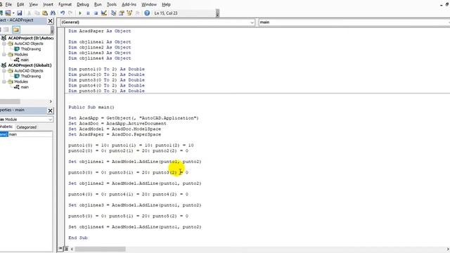This screenshot has height=253, width=450.
Task: Click the Find binoculars icon
Action: pyautogui.click(x=53, y=13)
